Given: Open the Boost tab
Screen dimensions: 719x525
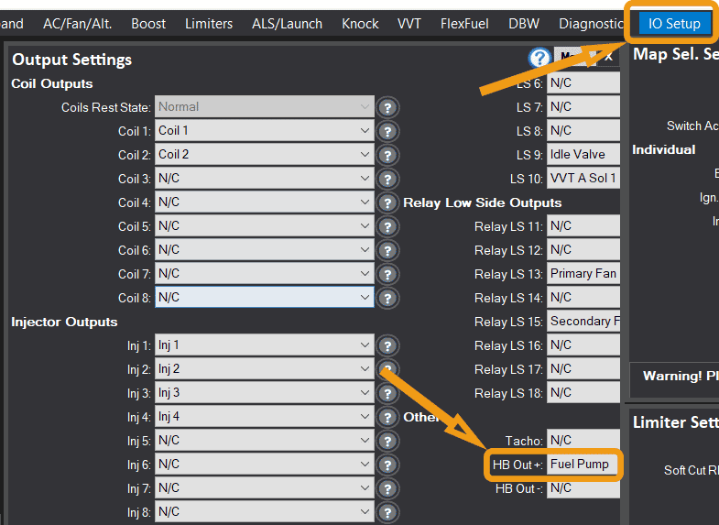Looking at the screenshot, I should tap(148, 24).
